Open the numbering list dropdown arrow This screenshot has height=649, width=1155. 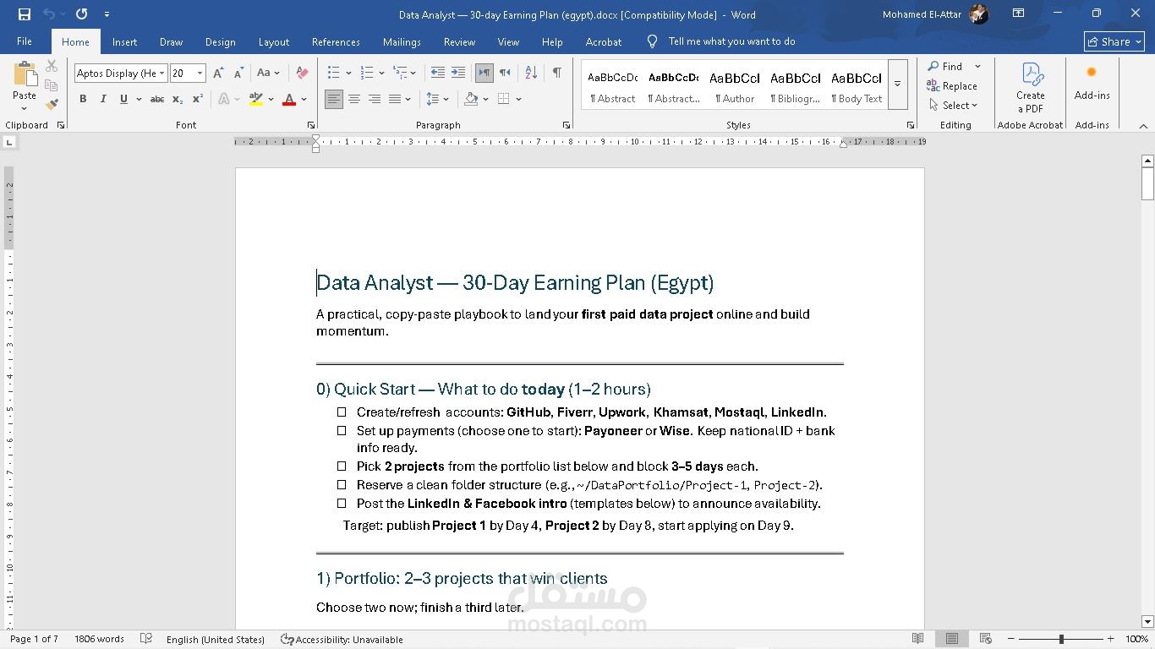pyautogui.click(x=381, y=74)
